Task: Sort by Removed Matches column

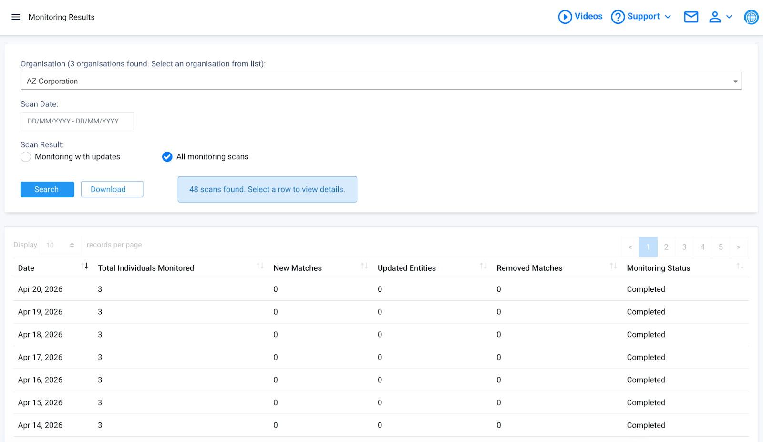Action: pyautogui.click(x=613, y=266)
